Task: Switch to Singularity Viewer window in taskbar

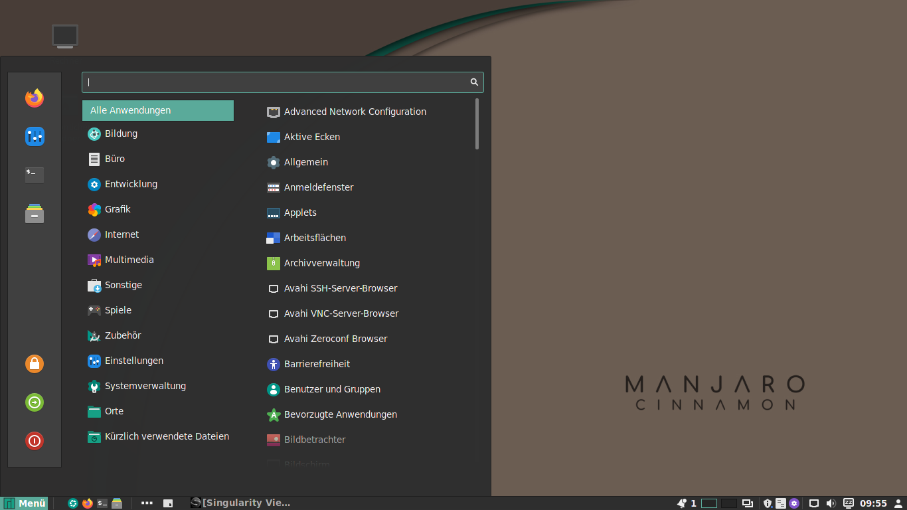Action: pos(240,503)
